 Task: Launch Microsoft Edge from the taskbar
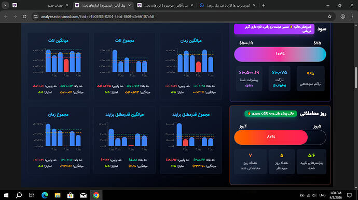[45, 195]
